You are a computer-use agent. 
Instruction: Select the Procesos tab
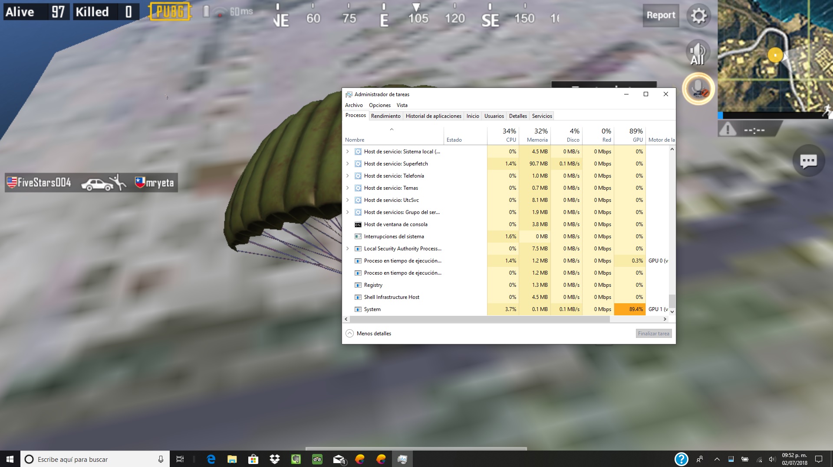(356, 115)
